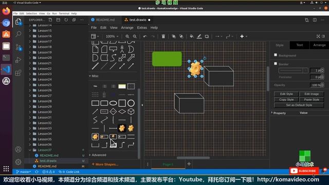Show Applications grid in the dock
Image resolution: width=329 pixels, height=185 pixels.
pyautogui.click(x=6, y=169)
